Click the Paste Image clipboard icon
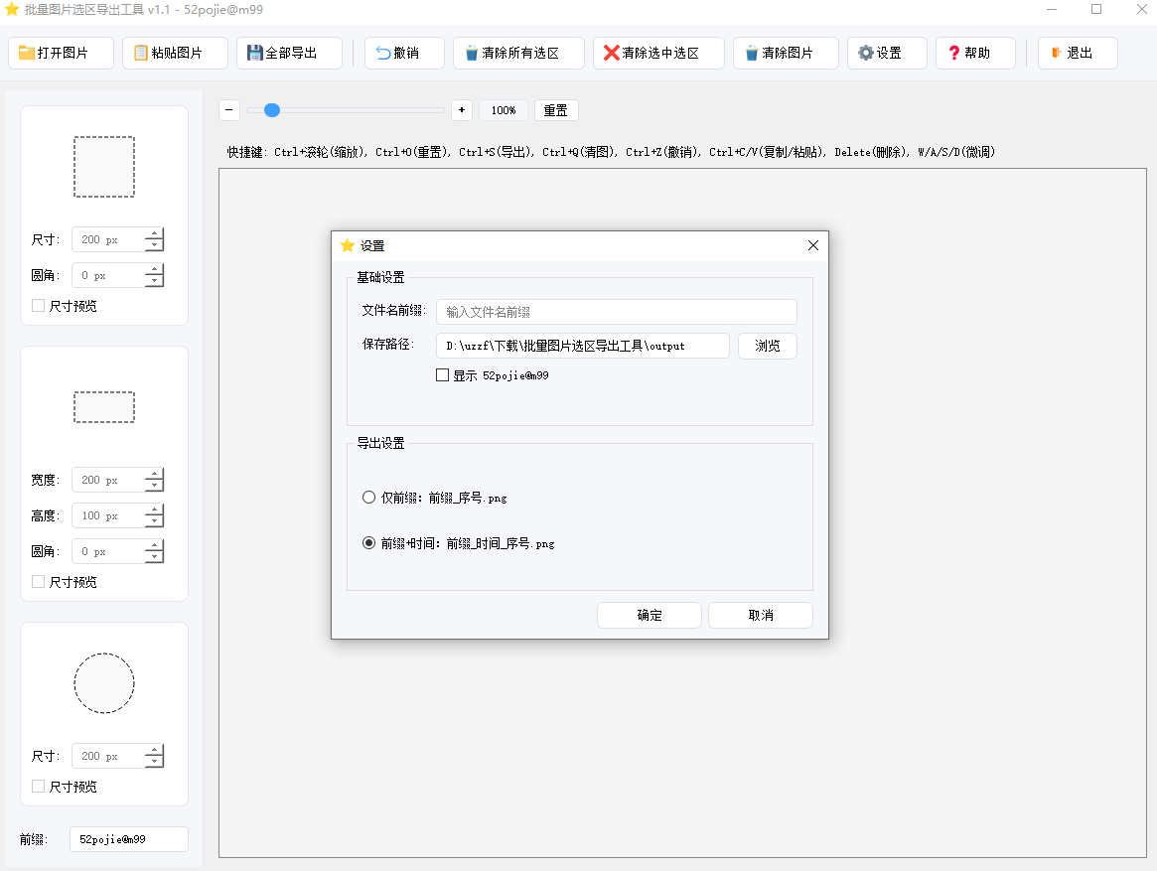The image size is (1157, 871). [x=141, y=54]
